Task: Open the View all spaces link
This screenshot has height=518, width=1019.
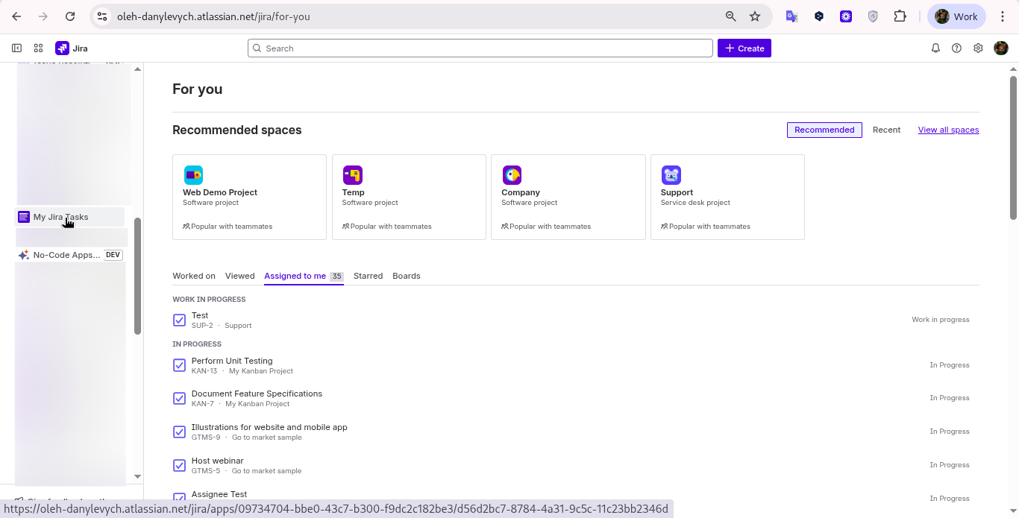Action: (x=948, y=130)
